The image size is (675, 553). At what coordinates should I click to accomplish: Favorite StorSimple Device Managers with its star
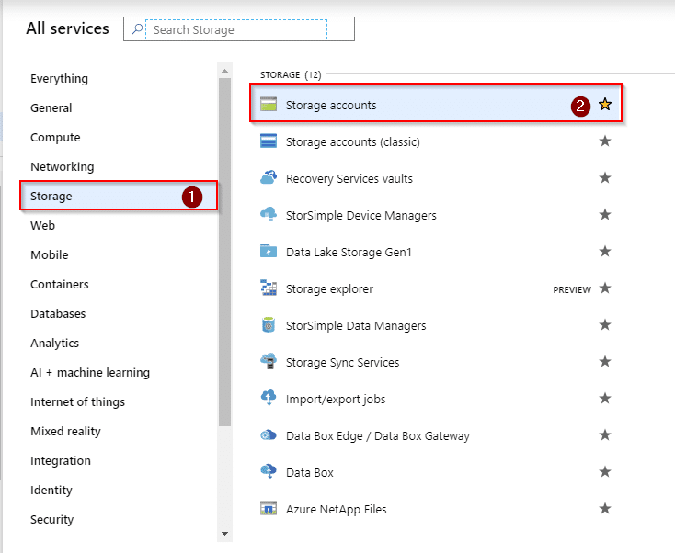(x=605, y=214)
